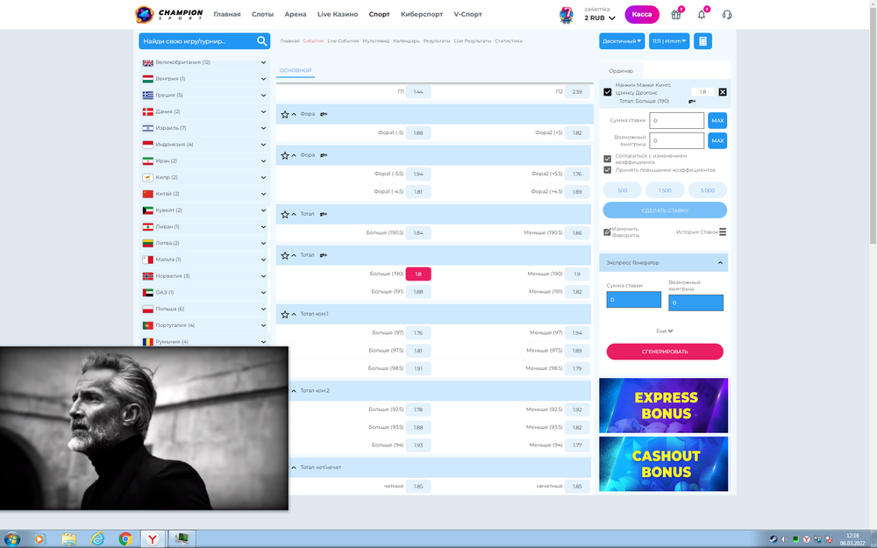
Task: Open Киберспорт menu item
Action: pos(422,14)
